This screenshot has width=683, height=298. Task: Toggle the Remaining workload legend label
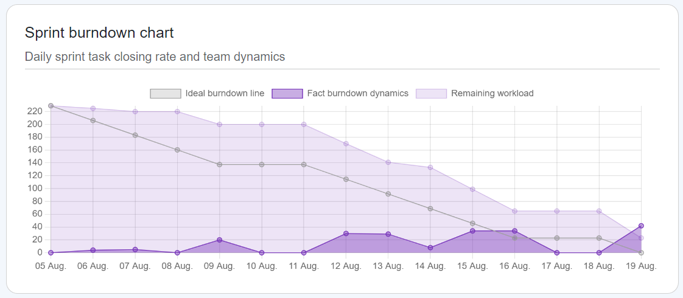click(x=492, y=94)
